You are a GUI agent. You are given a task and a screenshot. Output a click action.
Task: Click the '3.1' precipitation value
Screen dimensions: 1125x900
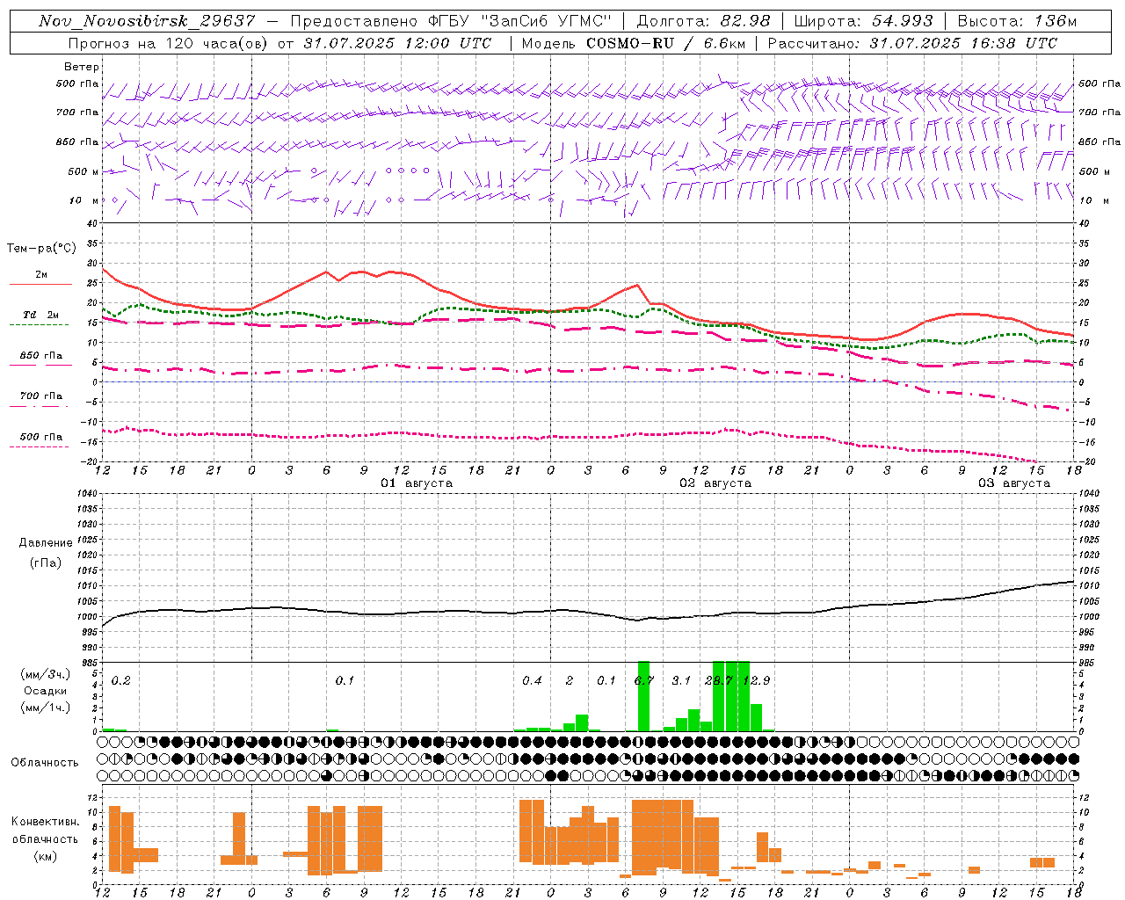coord(681,681)
